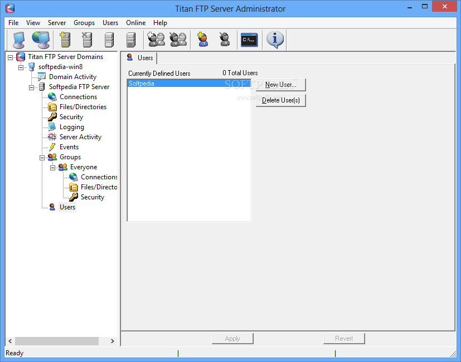Click the Domain Activity magnifier icon
Viewport: 461px width, 362px height.
pos(42,77)
